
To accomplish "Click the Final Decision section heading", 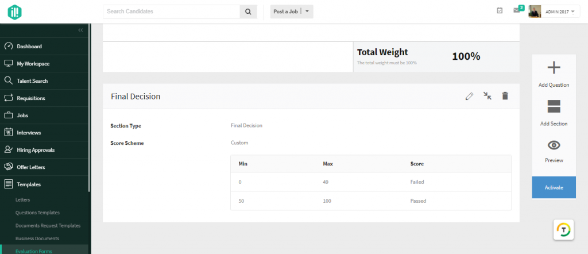I will tap(136, 97).
